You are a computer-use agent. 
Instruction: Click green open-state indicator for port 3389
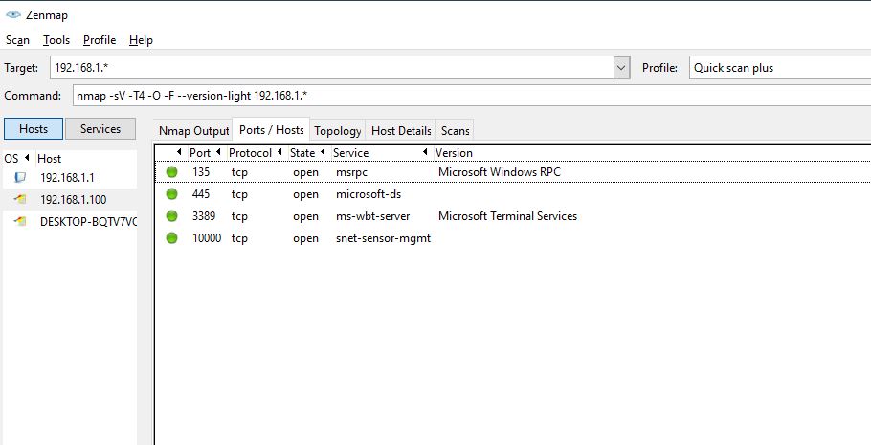[171, 216]
